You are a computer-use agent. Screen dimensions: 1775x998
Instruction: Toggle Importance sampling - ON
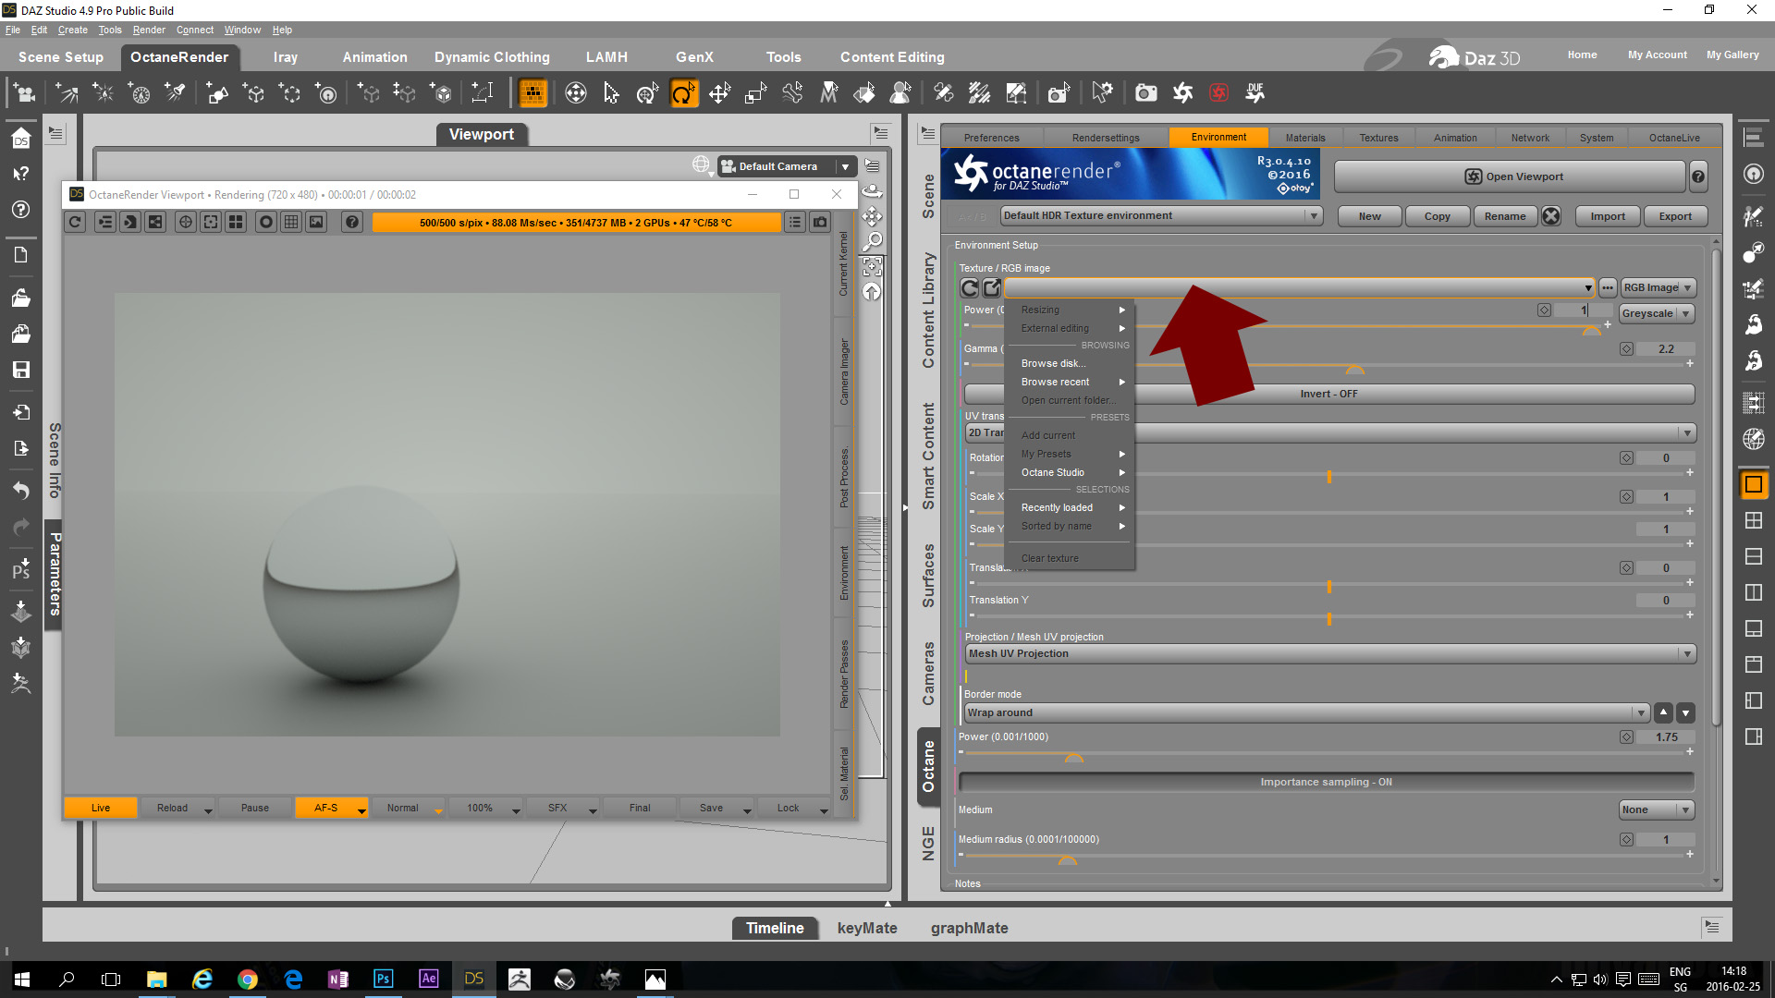1326,782
